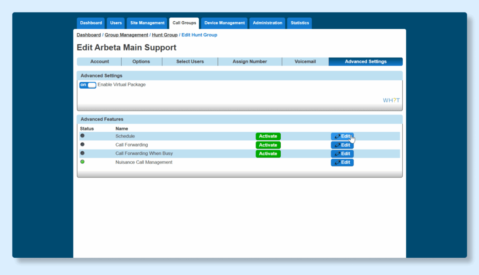This screenshot has width=479, height=275.
Task: Select the Advanced Settings sub-tab
Action: coord(365,61)
